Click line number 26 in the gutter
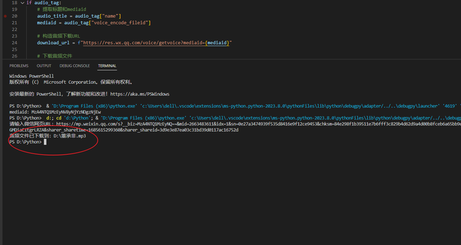The image size is (461, 245). pos(14,56)
